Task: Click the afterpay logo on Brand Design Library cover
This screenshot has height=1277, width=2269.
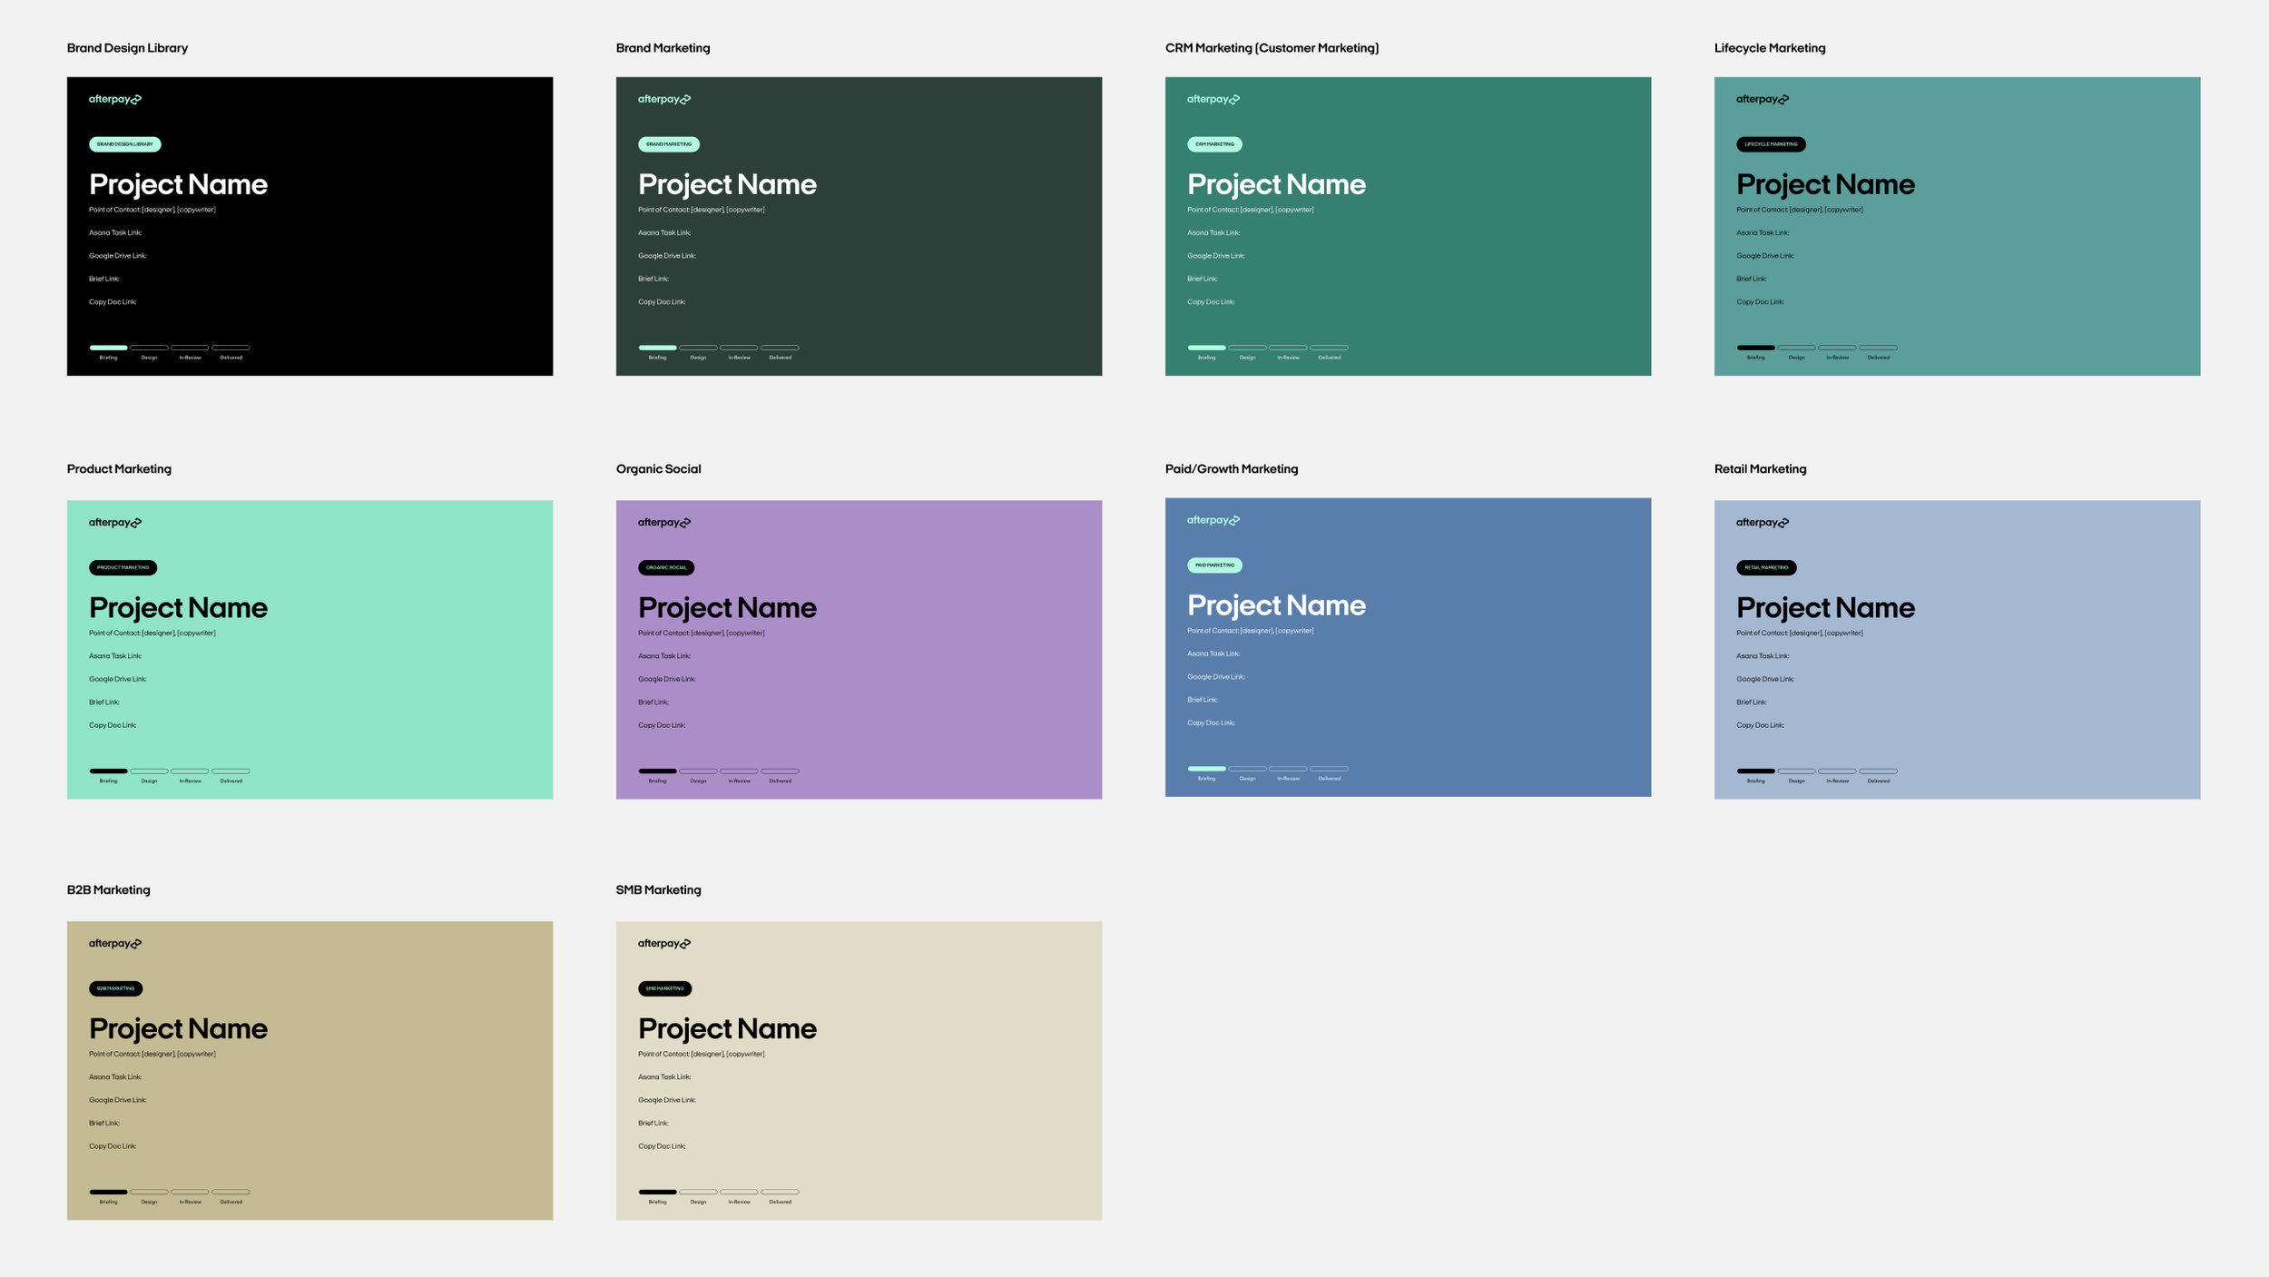Action: [115, 99]
